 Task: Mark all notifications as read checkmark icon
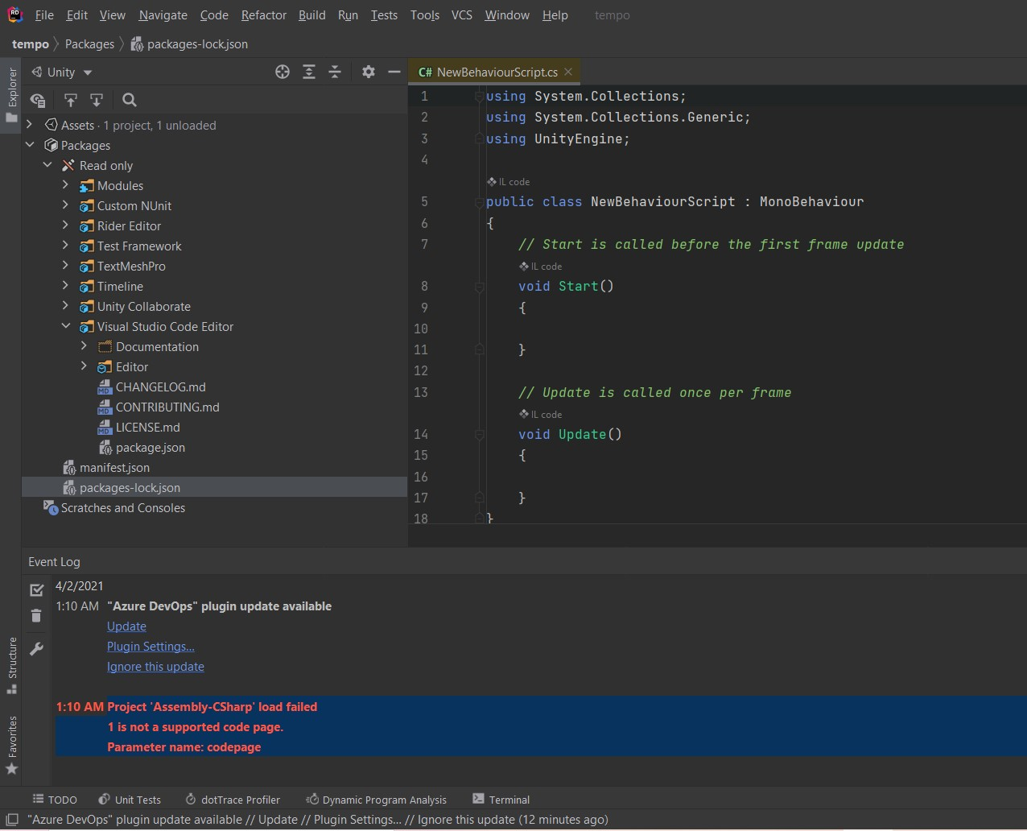coord(36,590)
